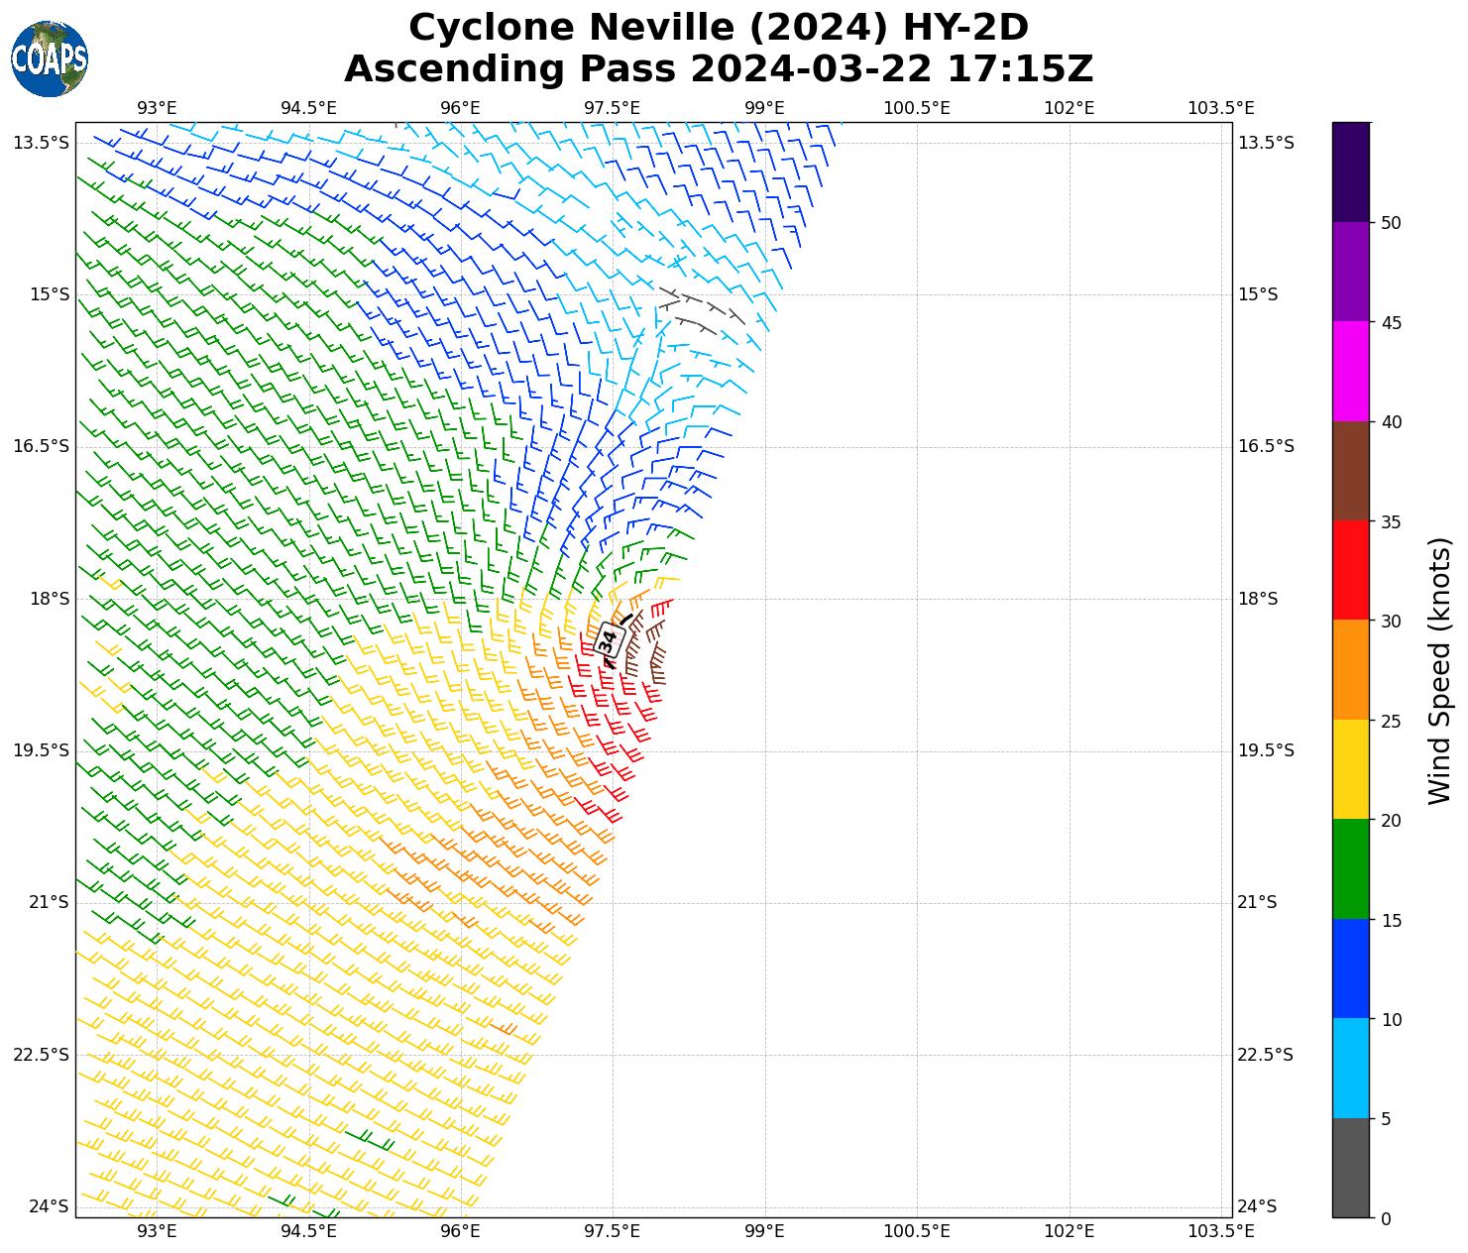Screen dimensions: 1468x1253
Task: Select the magenta 40–45 knot colorbar segment
Action: point(1350,372)
